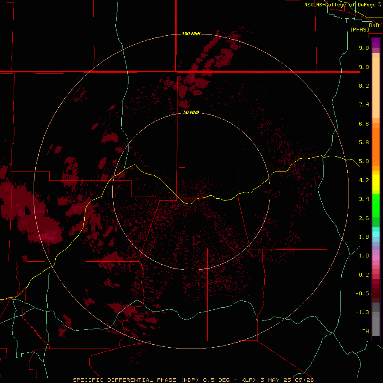Pick the gray bottom legend color band
The height and width of the screenshot is (383, 383).
(x=376, y=326)
